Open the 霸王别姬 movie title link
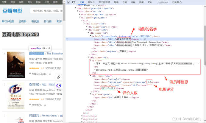Image resolution: width=206 pixels, height=123 pixels. coord(34,85)
